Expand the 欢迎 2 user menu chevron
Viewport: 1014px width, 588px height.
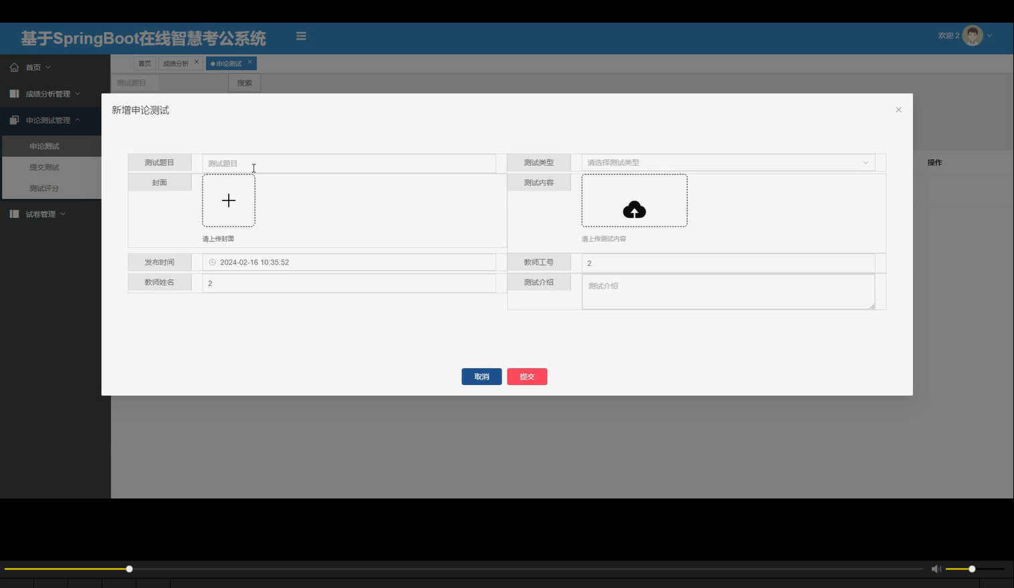pos(991,35)
